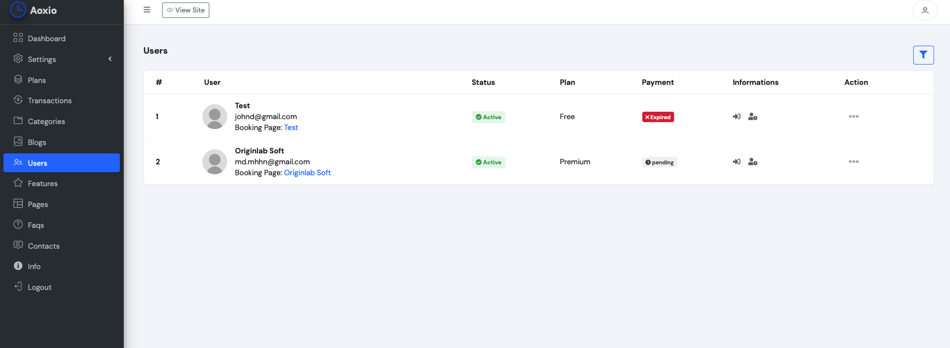The height and width of the screenshot is (348, 950).
Task: Click the Logout door icon in sidebar
Action: click(x=18, y=286)
